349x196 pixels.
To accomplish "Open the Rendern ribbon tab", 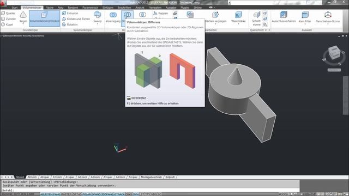I will click(x=73, y=8).
